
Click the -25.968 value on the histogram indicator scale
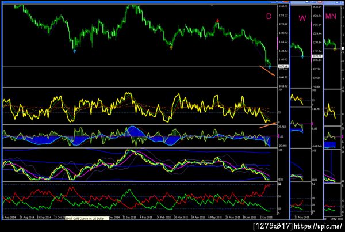click(x=282, y=146)
